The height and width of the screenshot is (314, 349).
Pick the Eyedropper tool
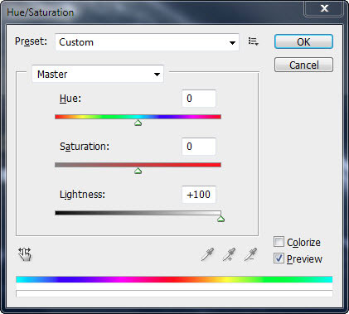207,254
